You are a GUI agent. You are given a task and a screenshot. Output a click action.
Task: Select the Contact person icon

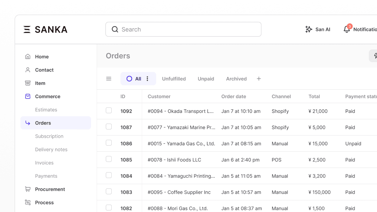click(x=28, y=70)
